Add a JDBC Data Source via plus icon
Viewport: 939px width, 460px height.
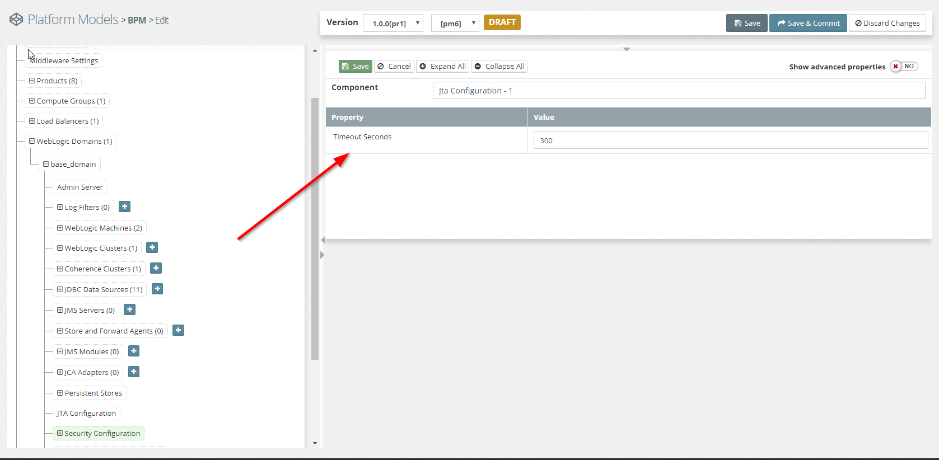157,289
